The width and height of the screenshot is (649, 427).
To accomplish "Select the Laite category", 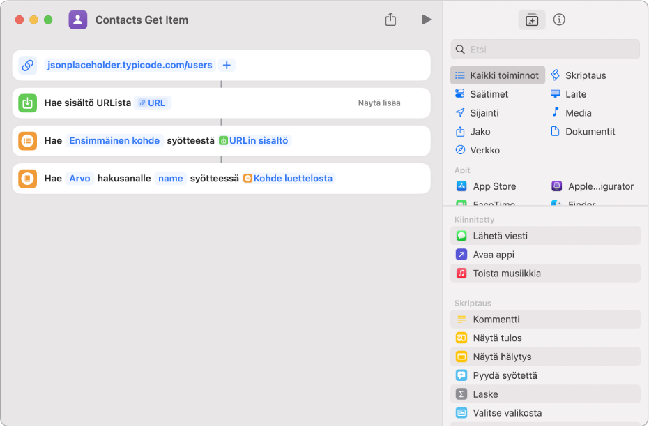I will 568,94.
